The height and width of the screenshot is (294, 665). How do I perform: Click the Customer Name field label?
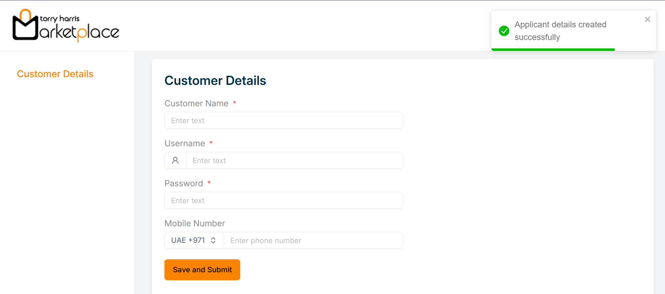click(196, 103)
